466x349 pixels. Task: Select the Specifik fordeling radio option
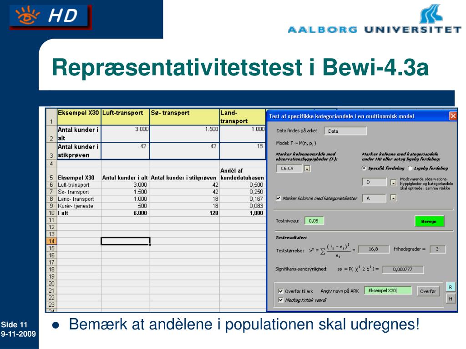click(x=364, y=168)
